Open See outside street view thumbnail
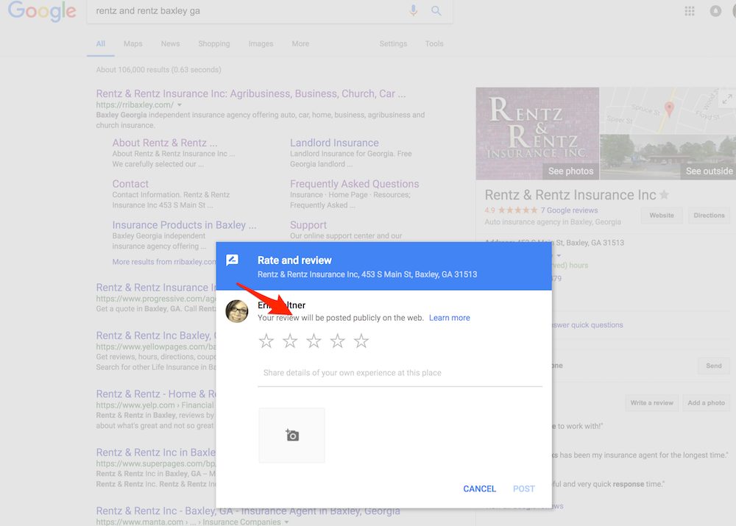This screenshot has width=736, height=526. [709, 171]
